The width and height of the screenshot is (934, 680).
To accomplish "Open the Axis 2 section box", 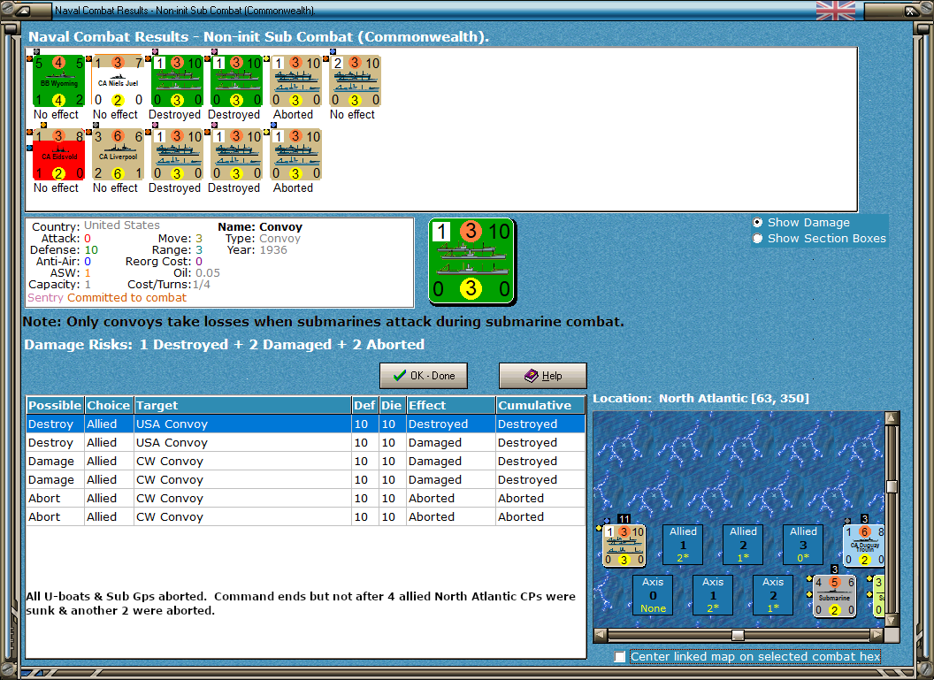I will pyautogui.click(x=773, y=595).
